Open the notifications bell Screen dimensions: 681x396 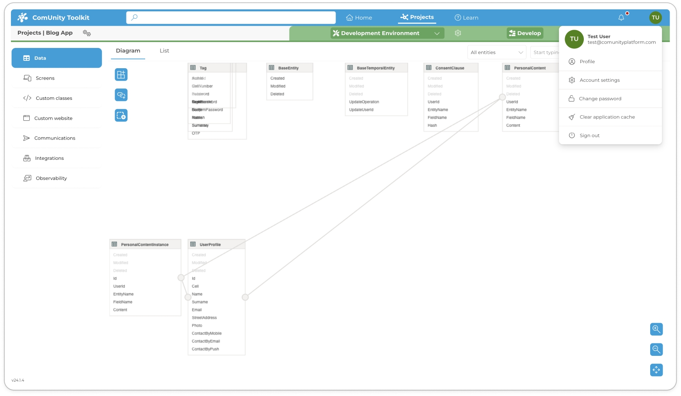tap(621, 18)
